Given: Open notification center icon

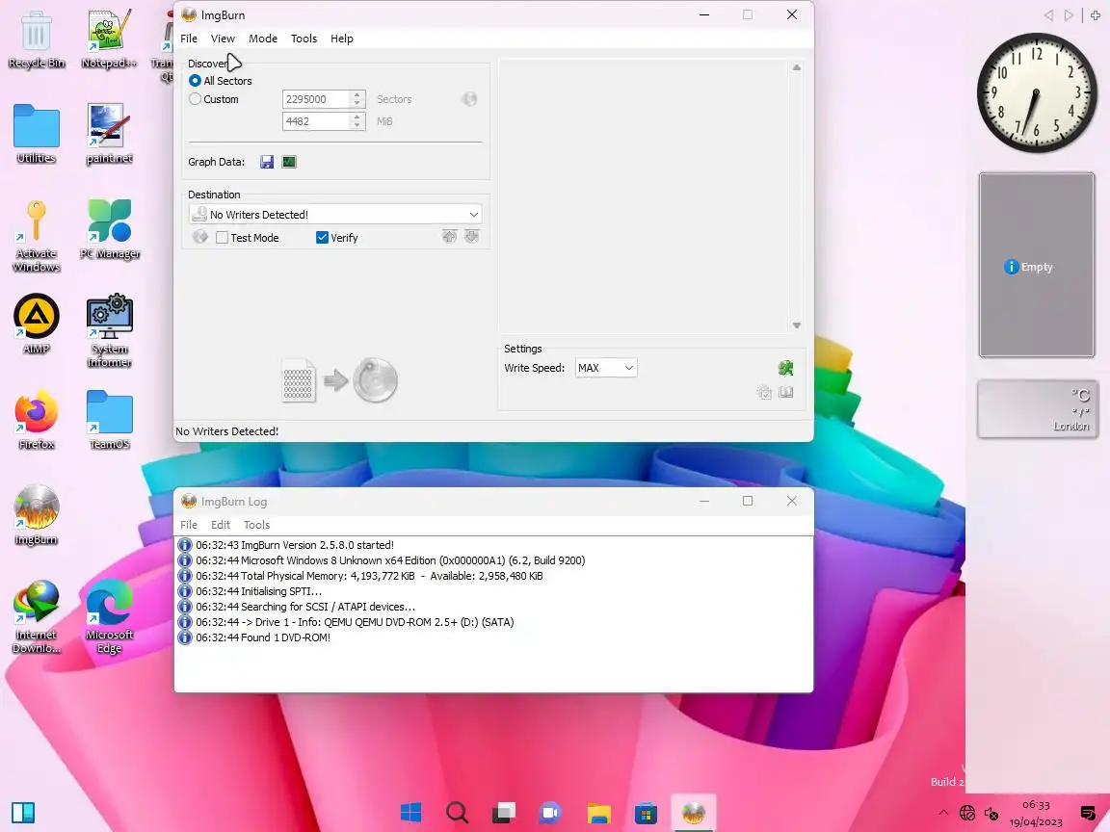Looking at the screenshot, I should (1088, 813).
